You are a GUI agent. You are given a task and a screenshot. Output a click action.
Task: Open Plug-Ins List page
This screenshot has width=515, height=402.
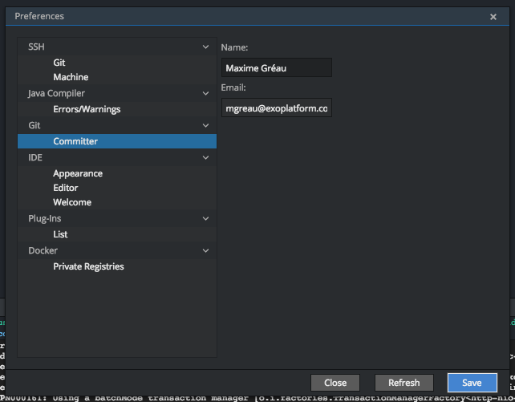(117, 234)
